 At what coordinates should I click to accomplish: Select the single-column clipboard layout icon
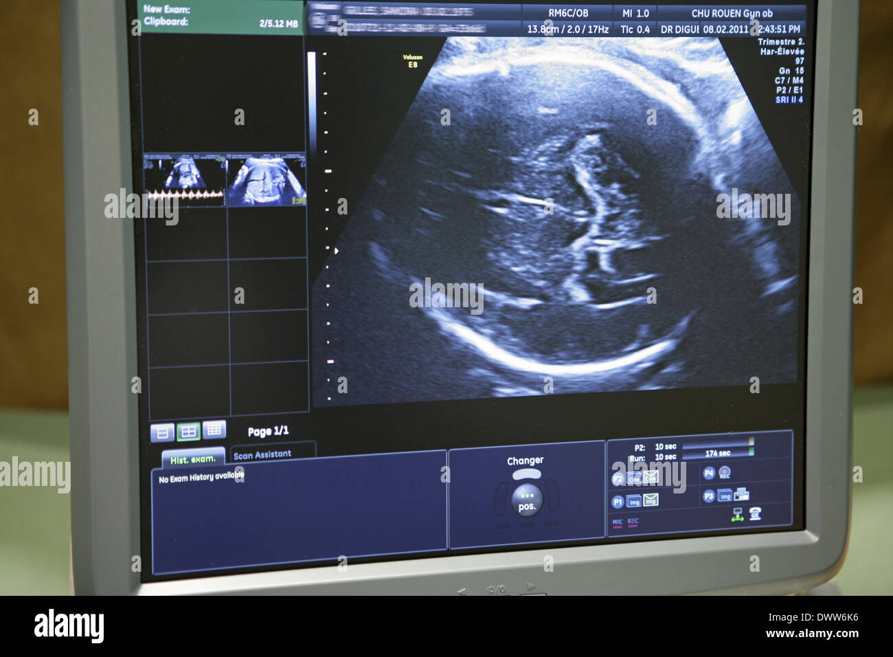click(163, 432)
